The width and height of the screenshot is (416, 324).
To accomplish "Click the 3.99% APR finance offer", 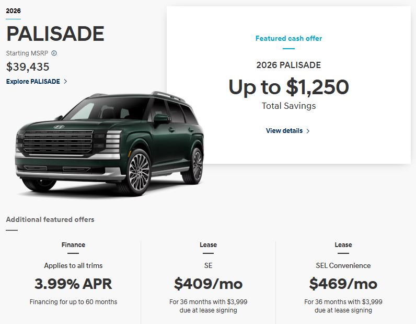I will pos(73,284).
